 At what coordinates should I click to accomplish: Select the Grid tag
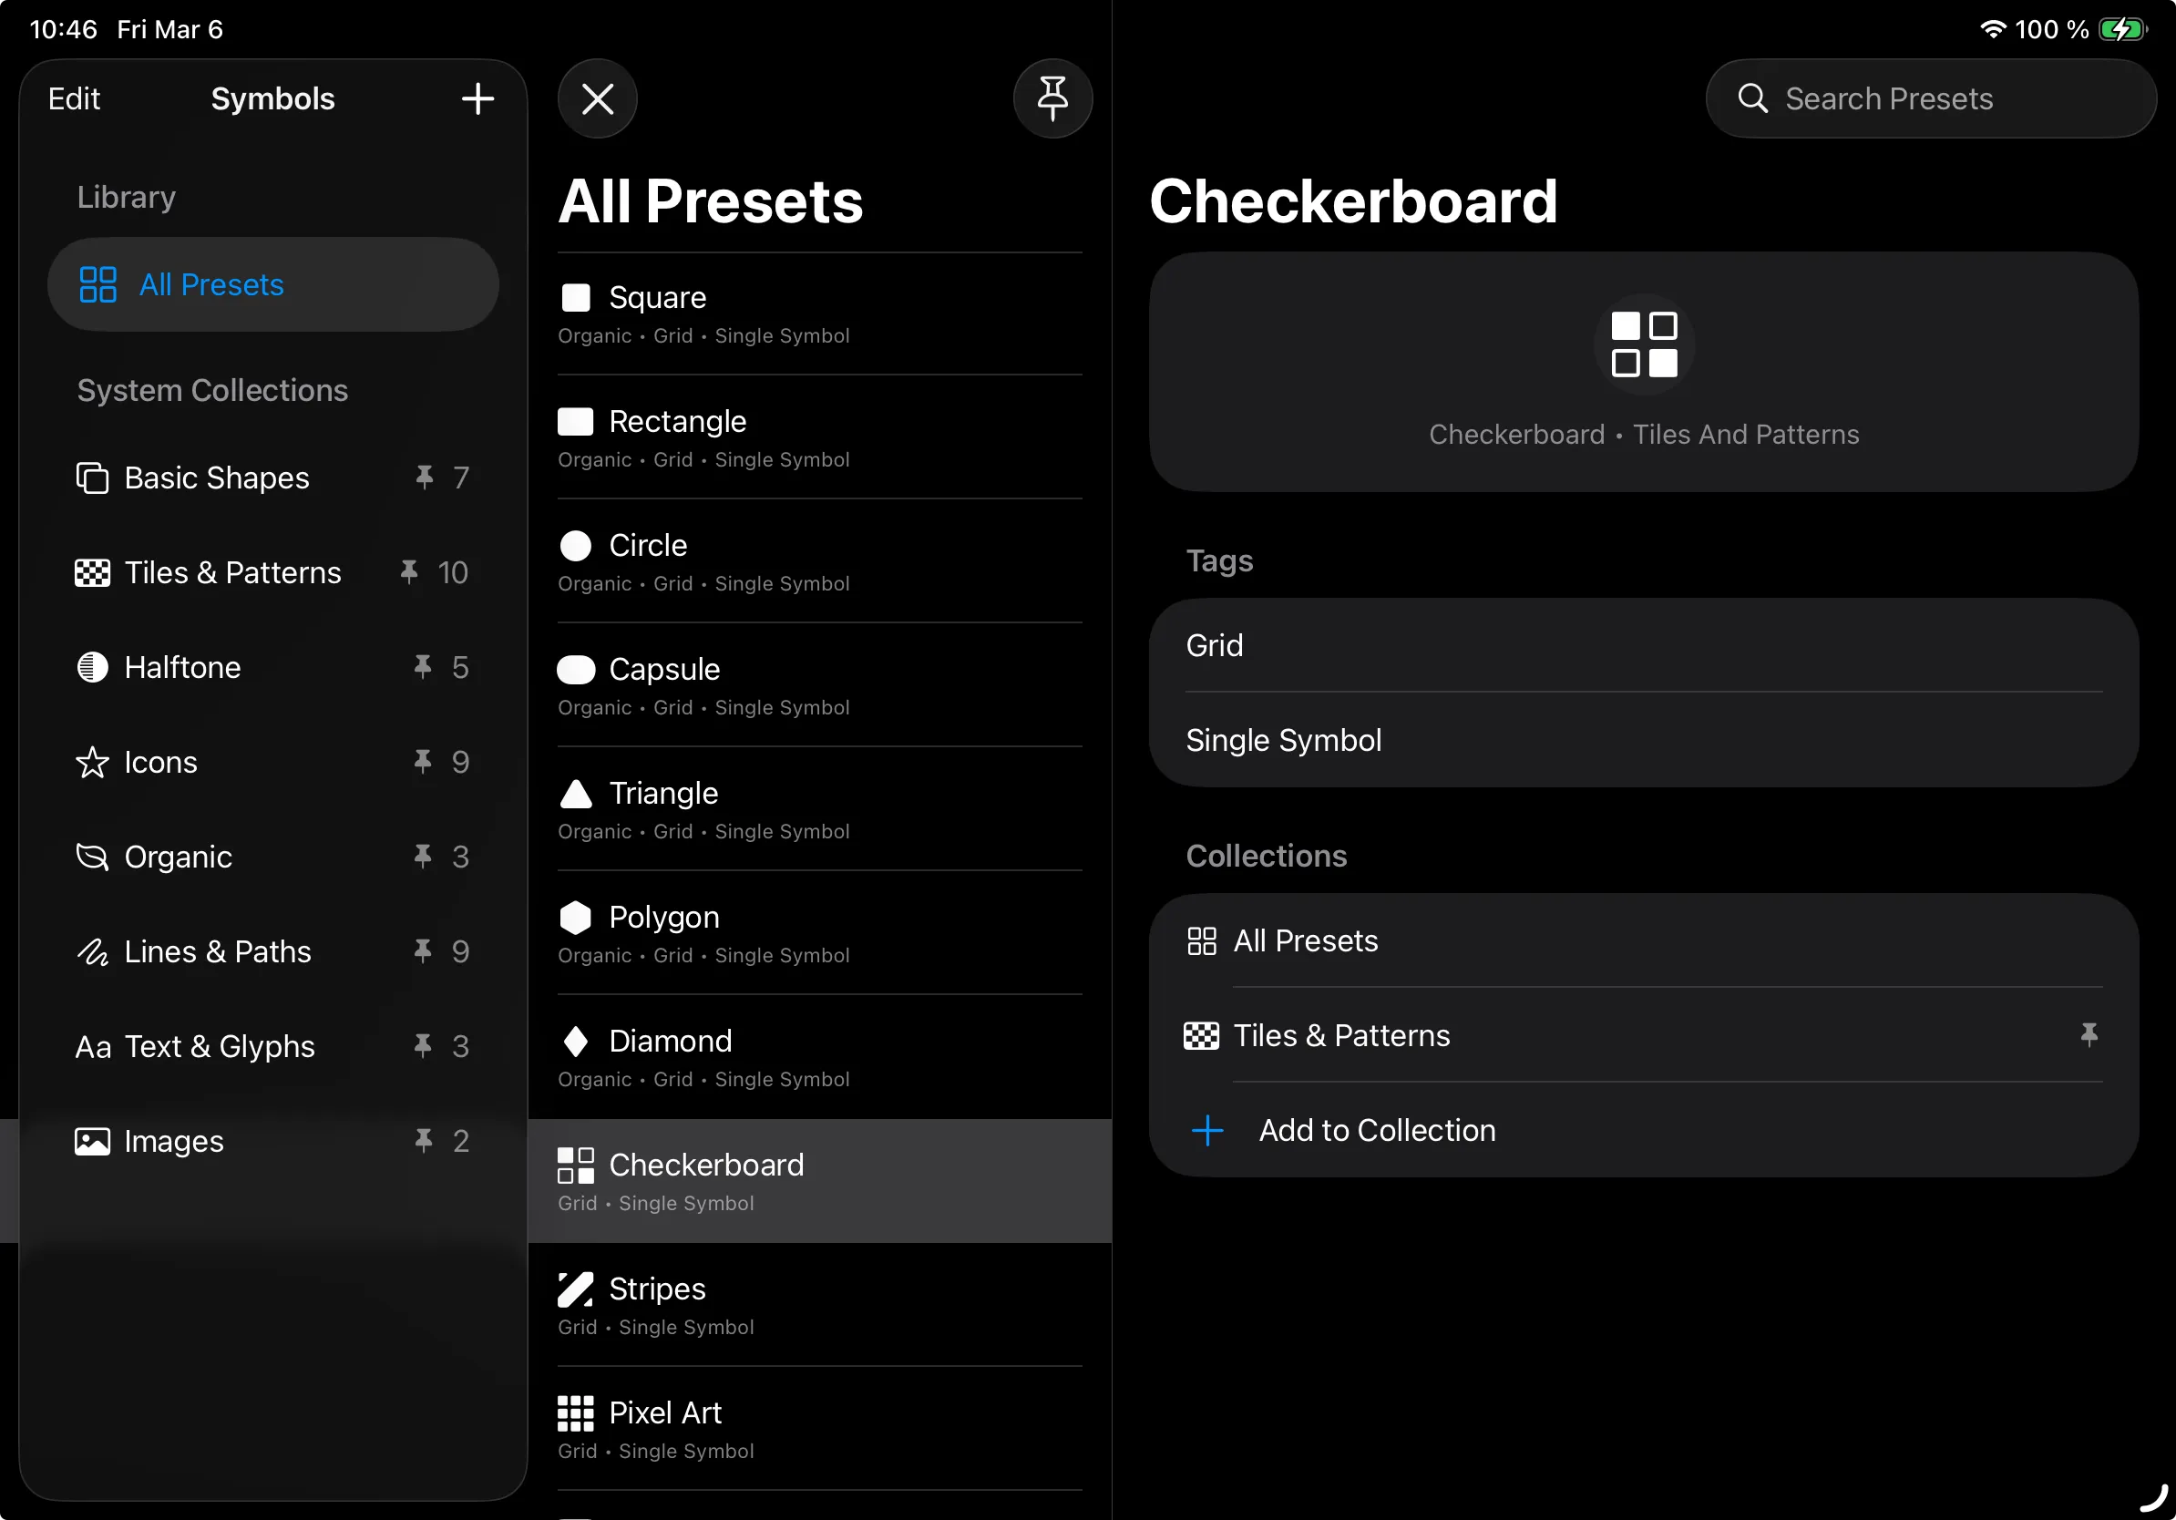[1215, 645]
